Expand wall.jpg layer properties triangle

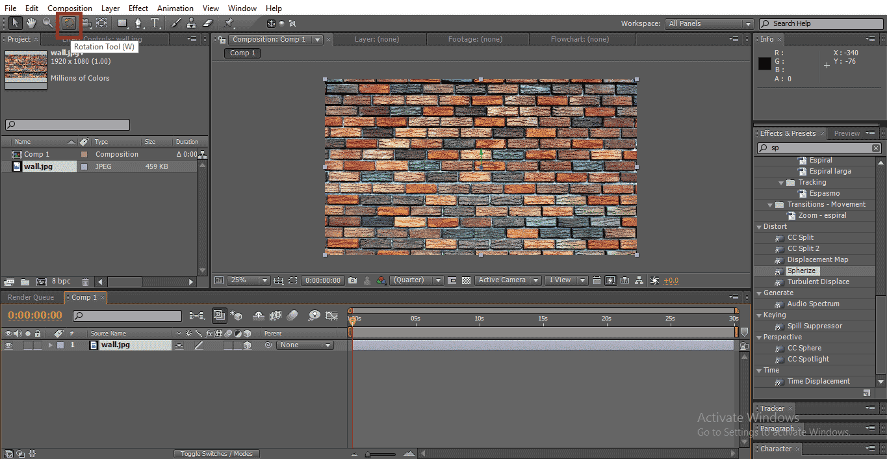pos(51,345)
